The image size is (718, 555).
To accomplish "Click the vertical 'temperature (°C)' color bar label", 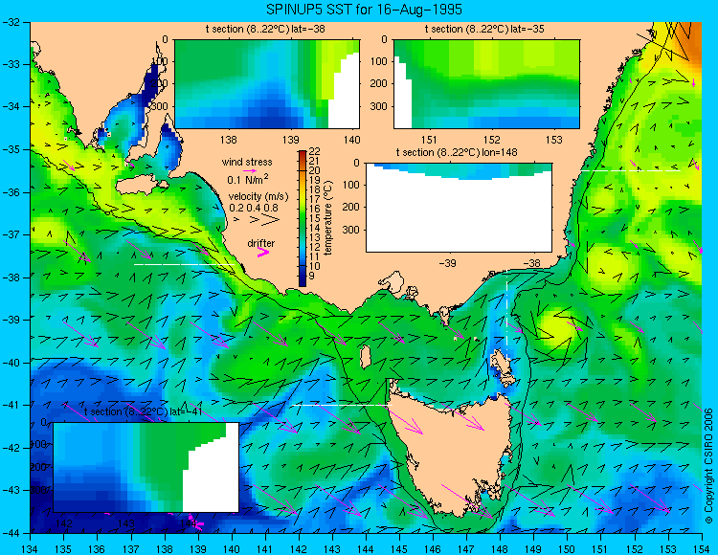I will coord(327,218).
